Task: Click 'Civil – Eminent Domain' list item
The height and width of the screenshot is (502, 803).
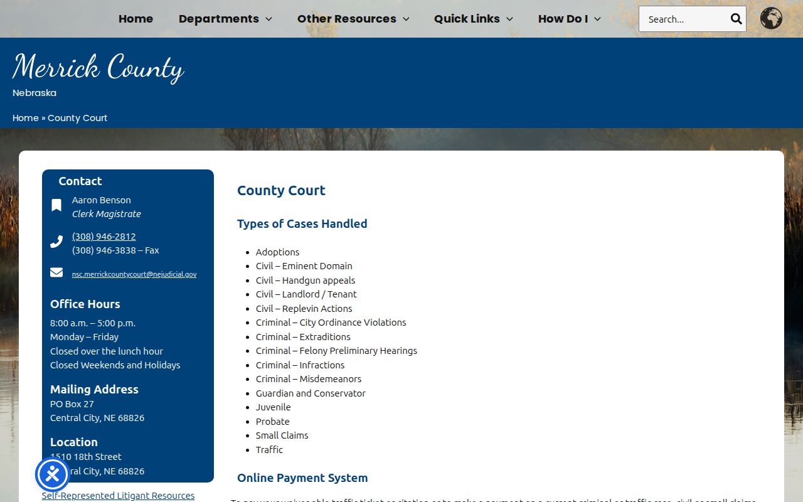Action: pos(304,266)
